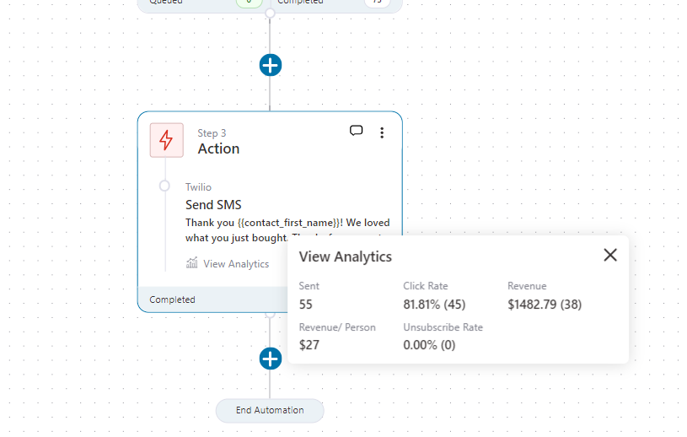
Task: Add a step before End Automation
Action: [x=271, y=359]
